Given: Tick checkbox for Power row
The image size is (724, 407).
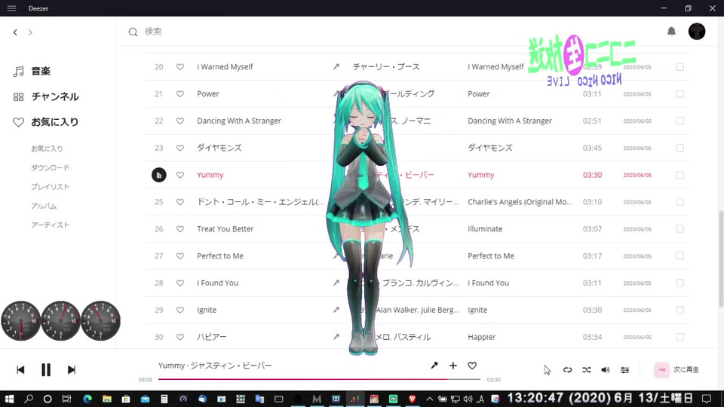Looking at the screenshot, I should pyautogui.click(x=680, y=93).
